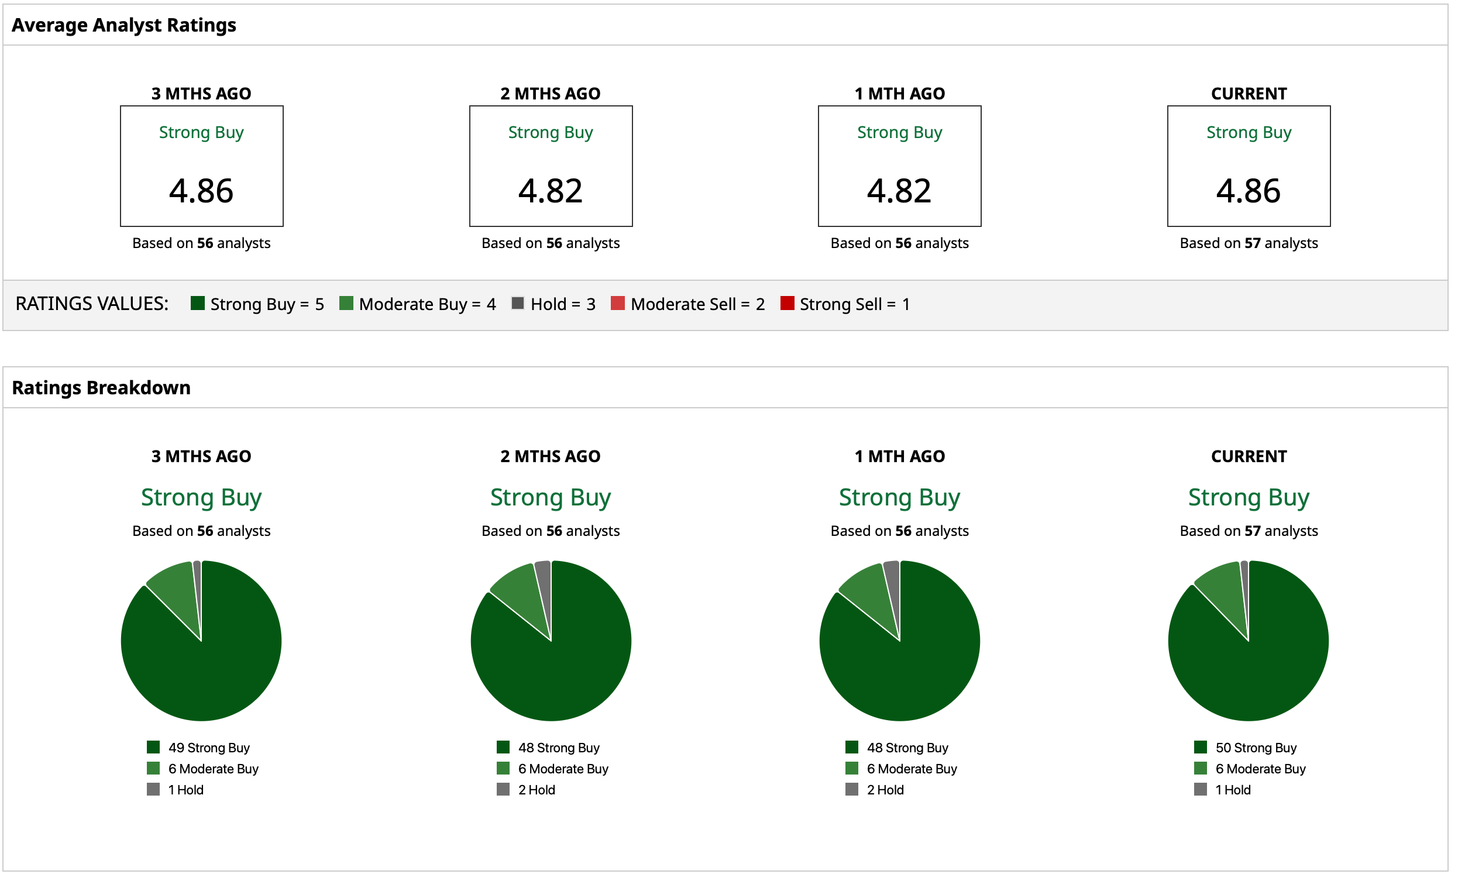Click the Moderate Buy legend color square
The width and height of the screenshot is (1458, 881).
point(346,304)
